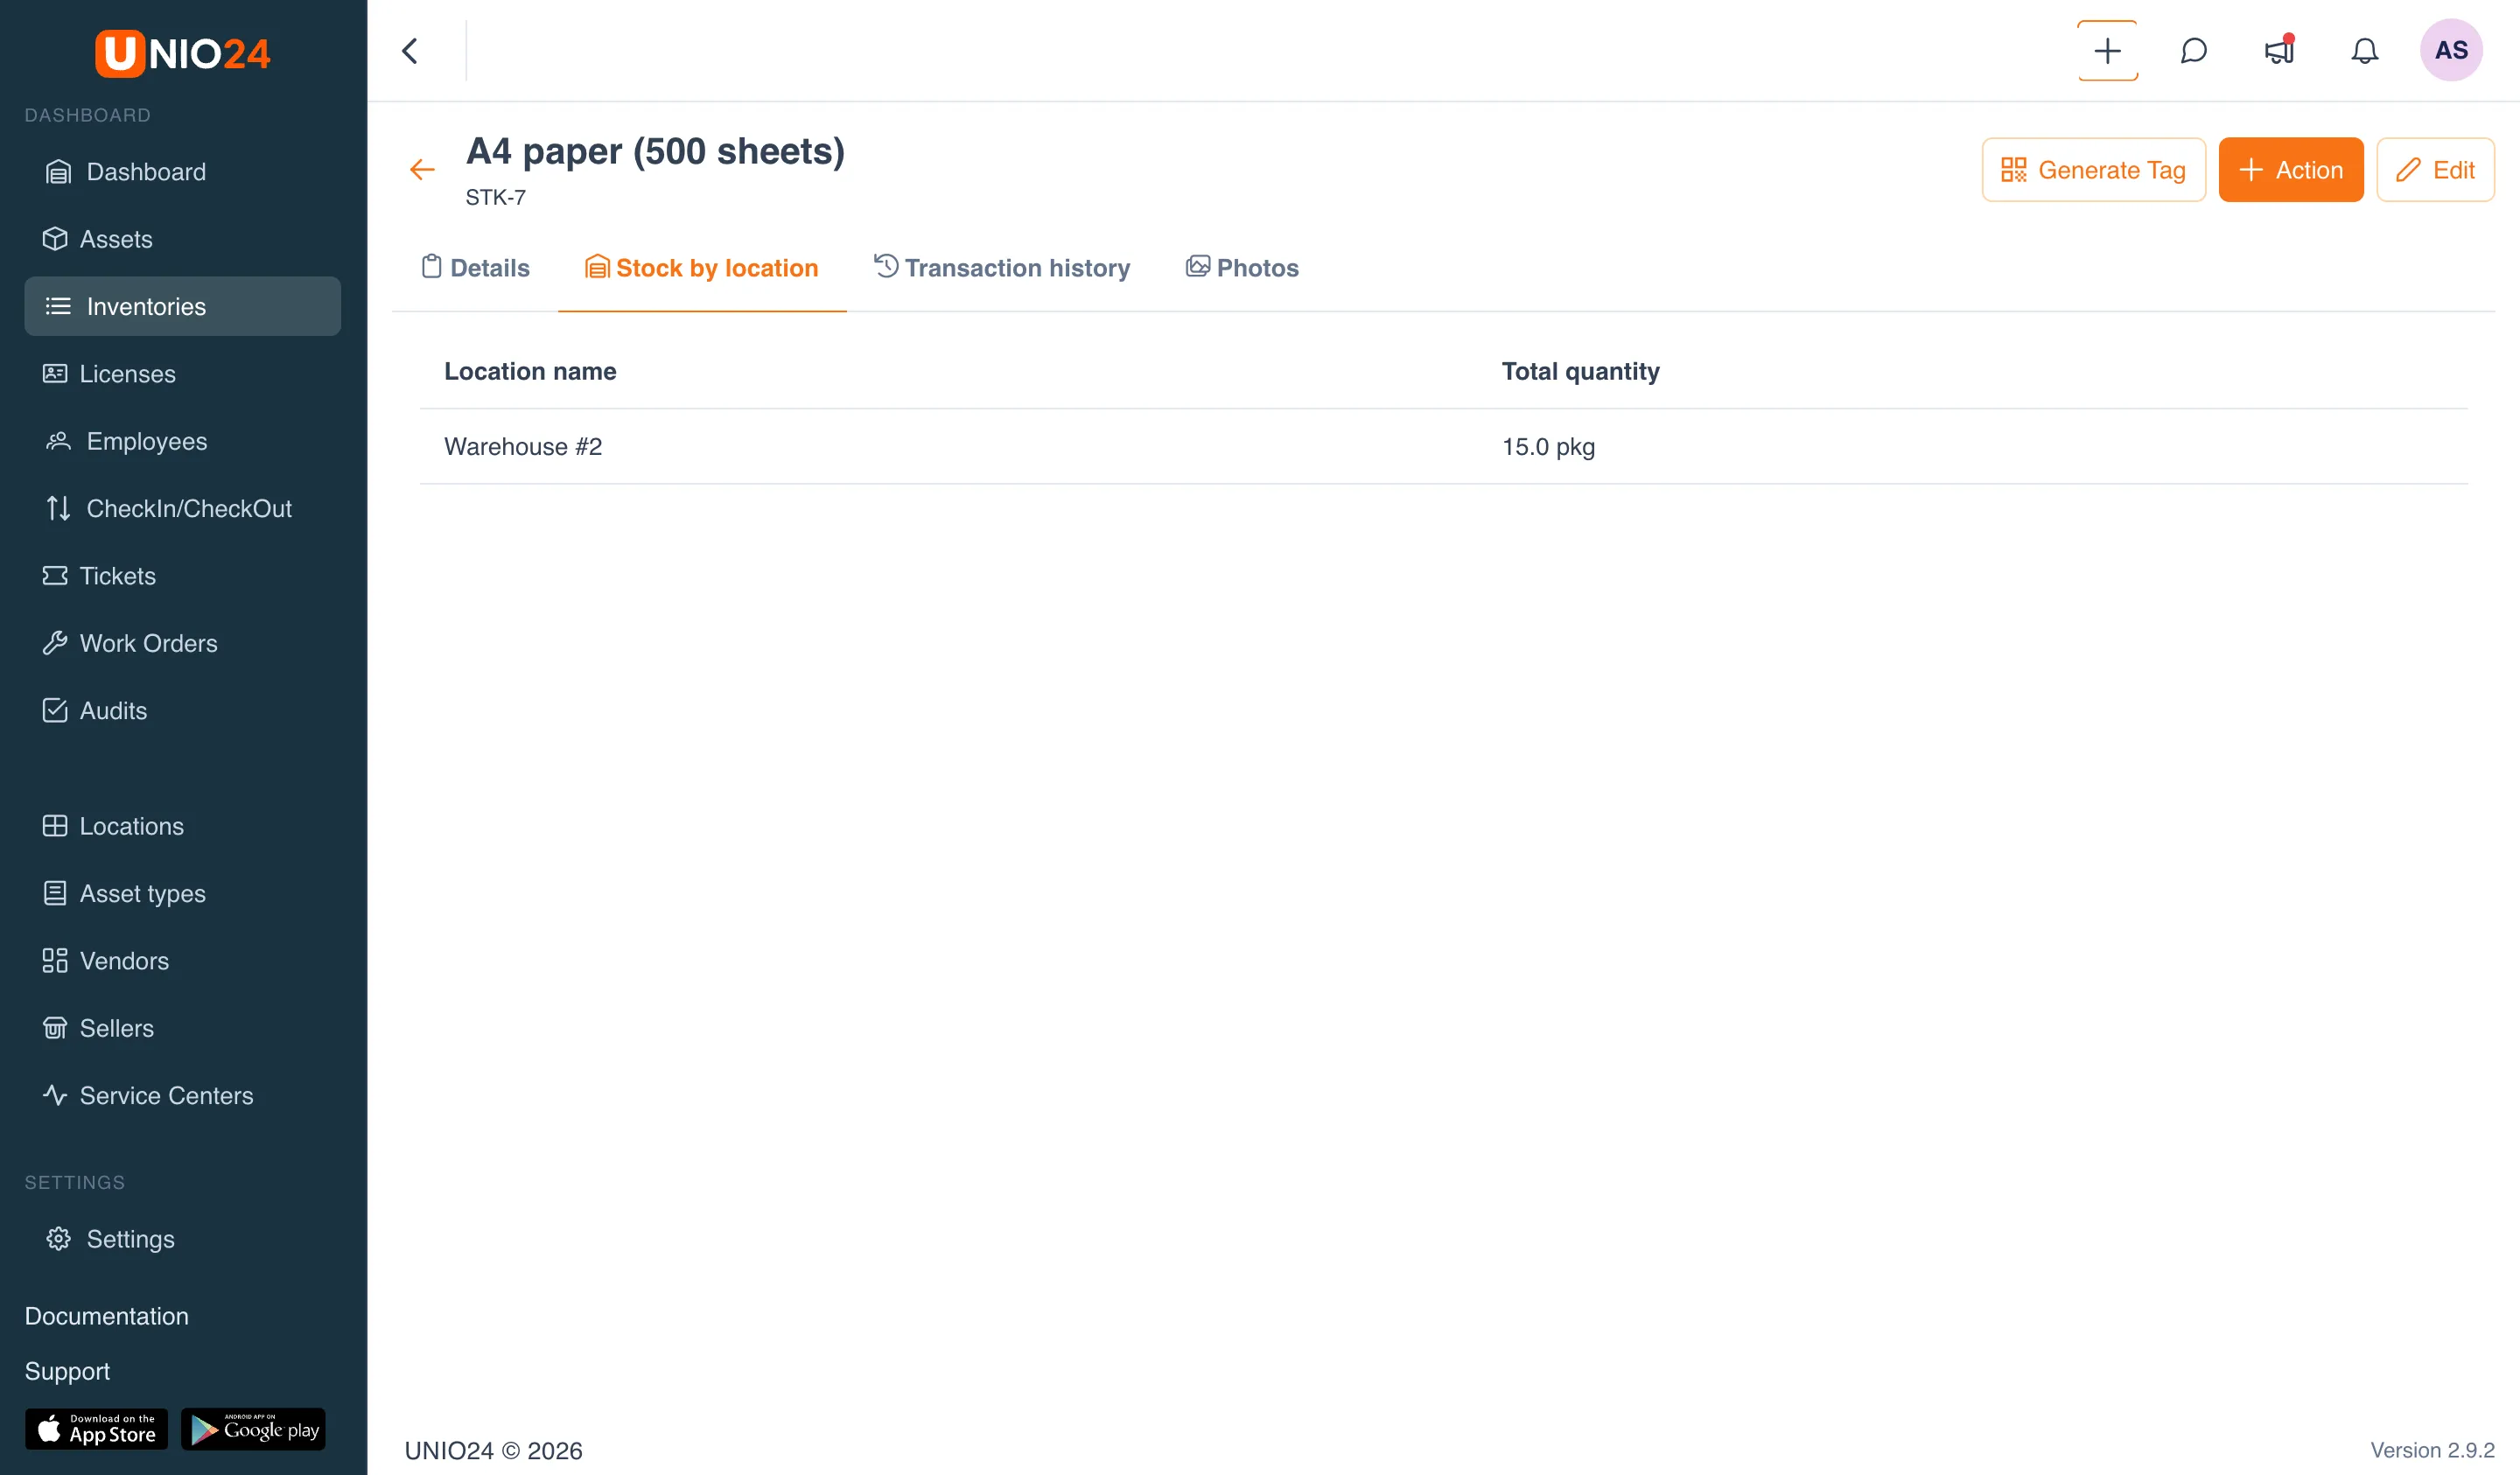Collapse the sidebar with the chevron
Screen dimensions: 2520x1475
click(410, 51)
